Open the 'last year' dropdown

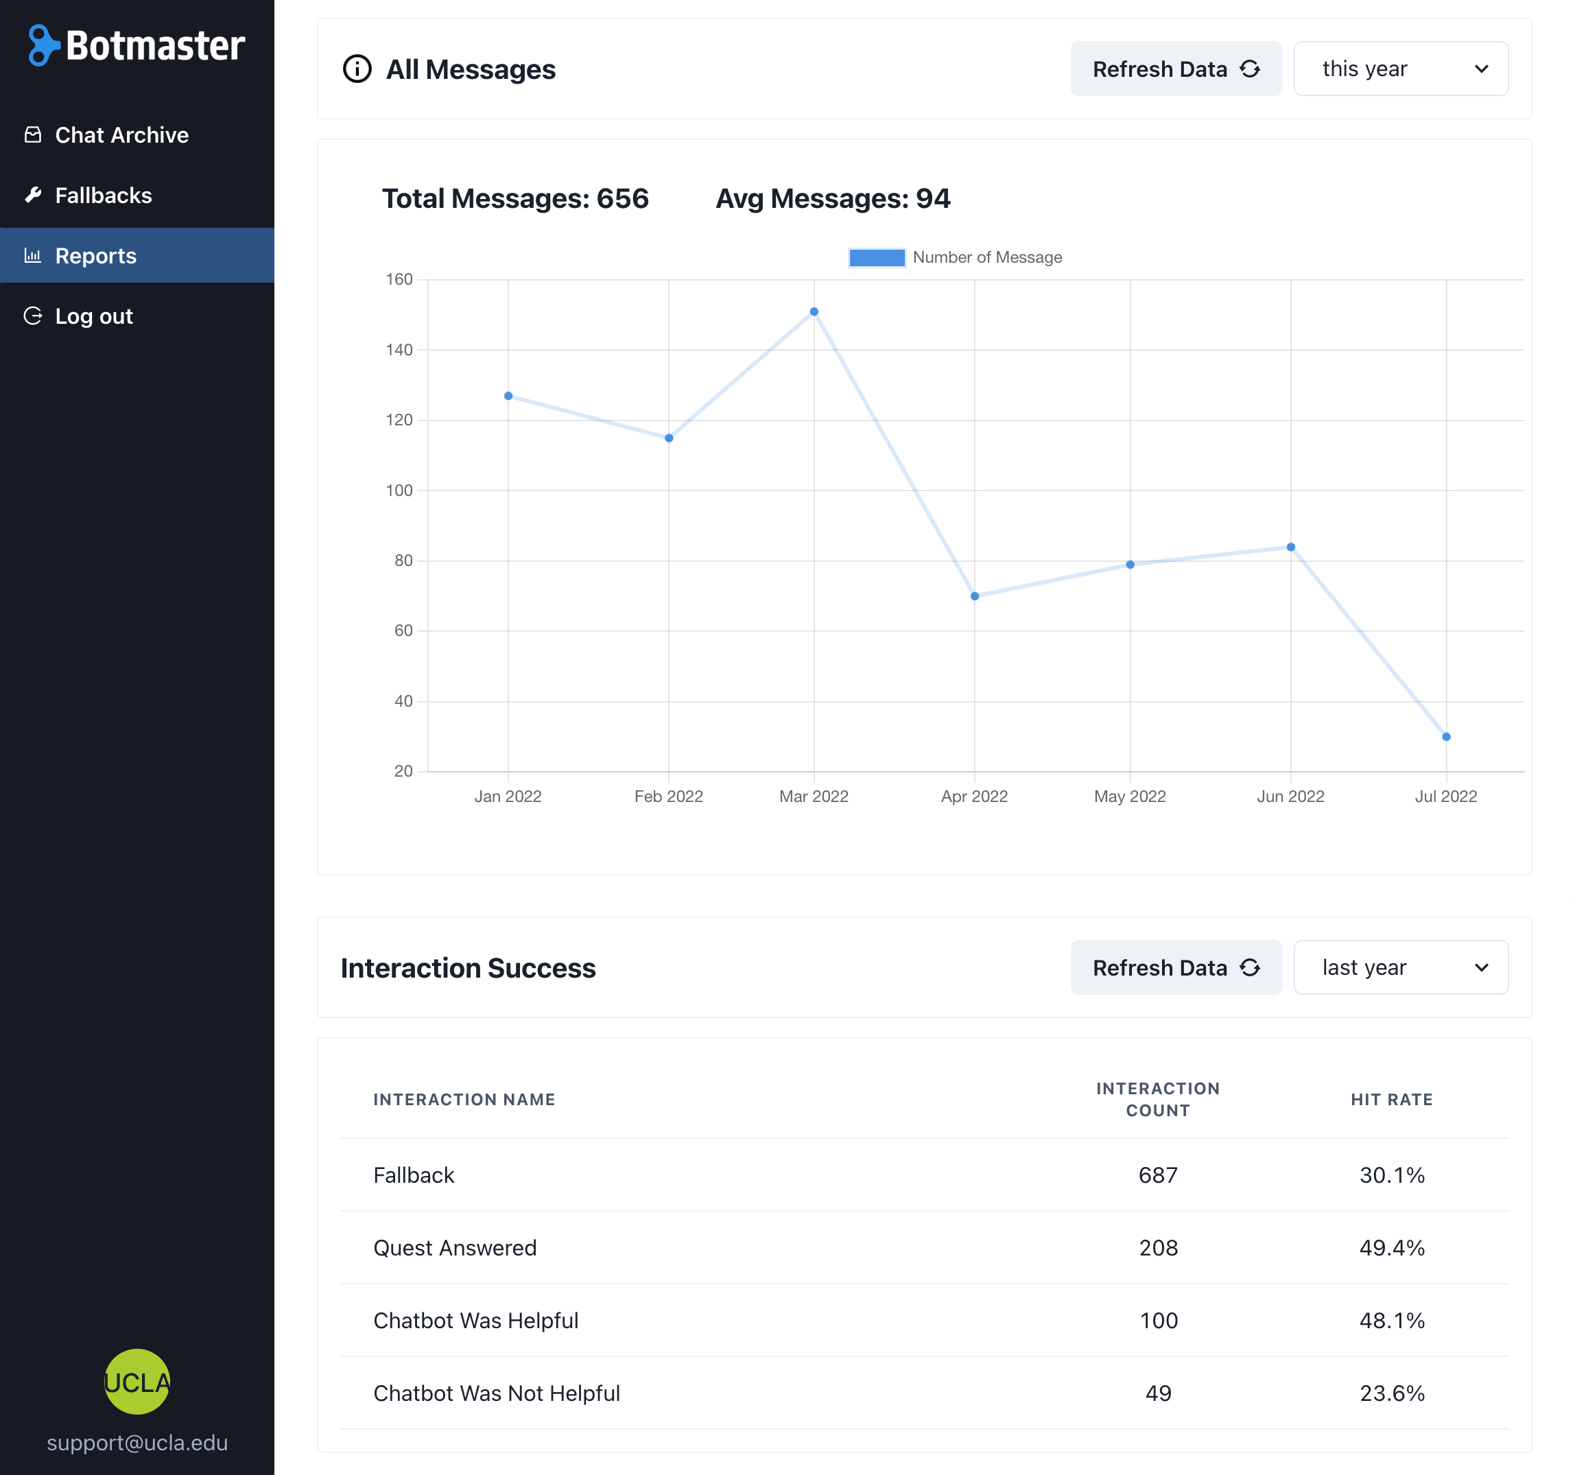click(x=1401, y=967)
